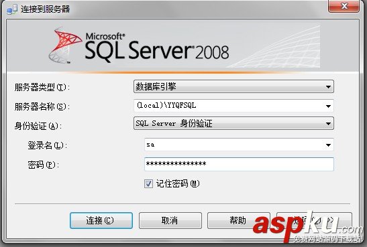Click the SQL Server 2008 logo
This screenshot has height=247, width=367.
coord(139,46)
